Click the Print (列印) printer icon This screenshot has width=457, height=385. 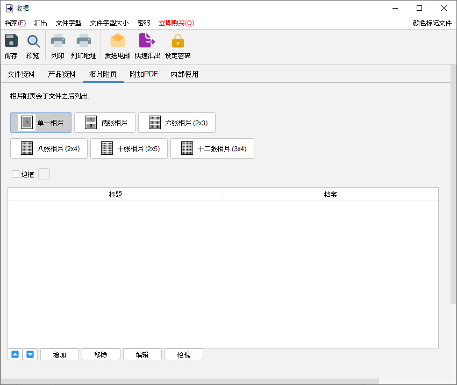[58, 40]
